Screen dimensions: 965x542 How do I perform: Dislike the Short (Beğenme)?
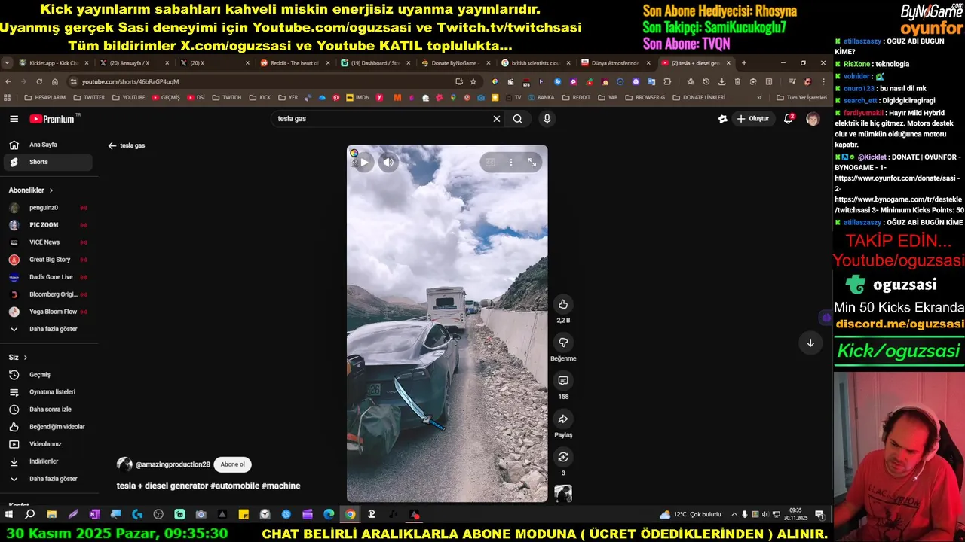[563, 343]
